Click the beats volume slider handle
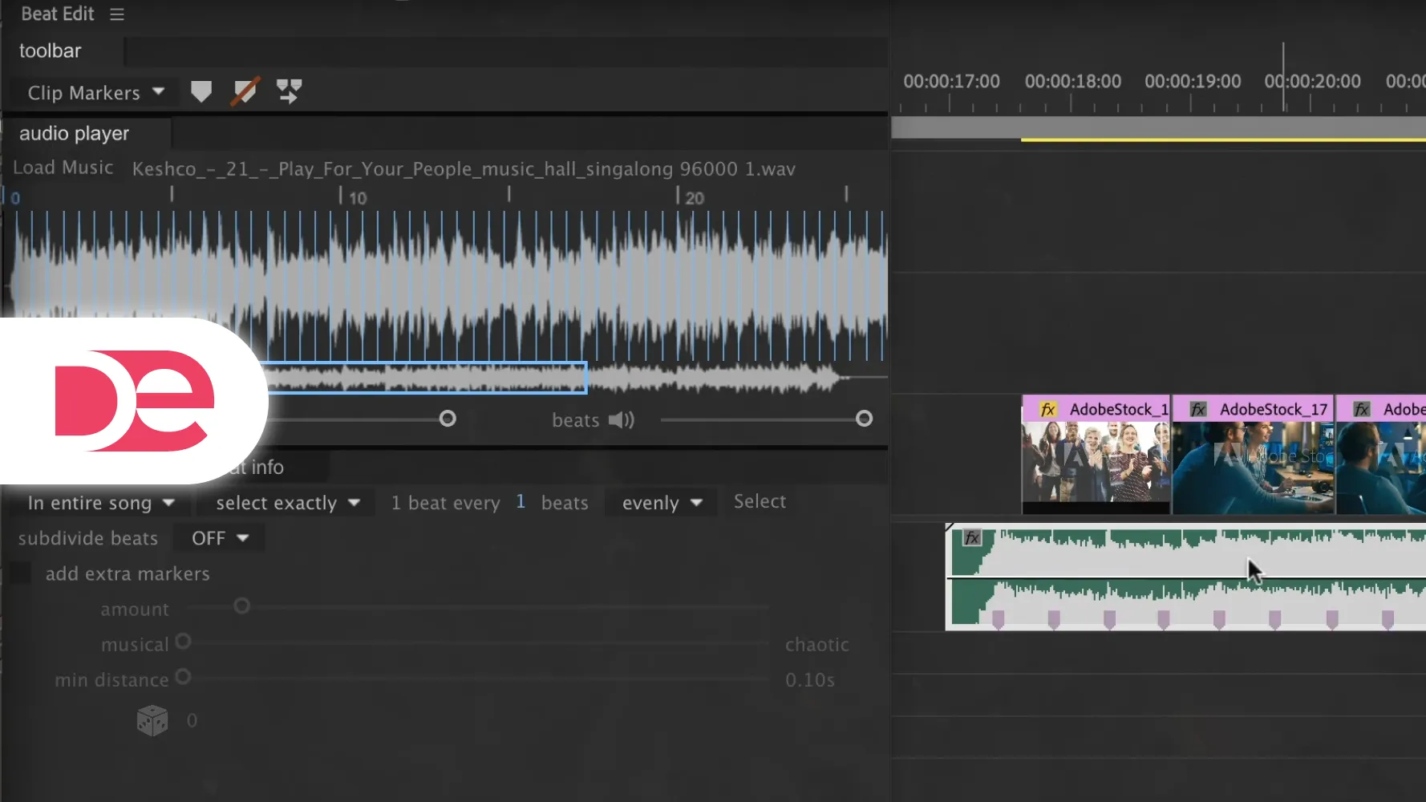 (864, 419)
